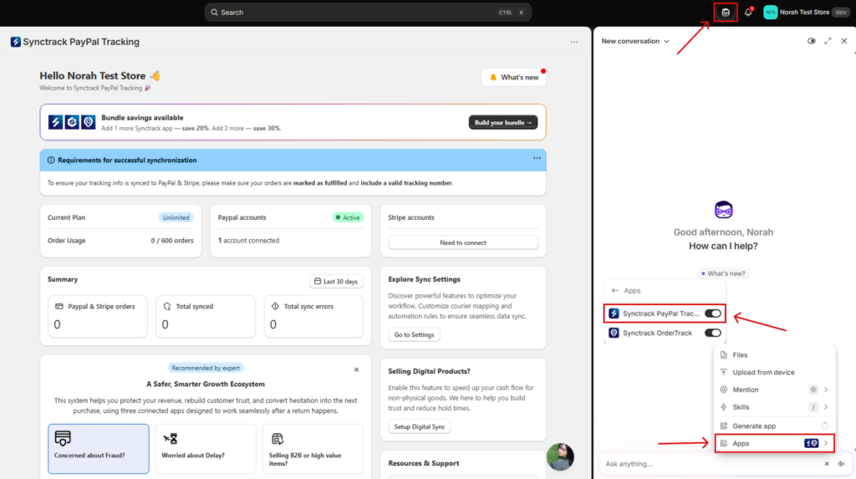Toggle the Synctrack PayPal Tracking app switch
The image size is (856, 479).
712,313
